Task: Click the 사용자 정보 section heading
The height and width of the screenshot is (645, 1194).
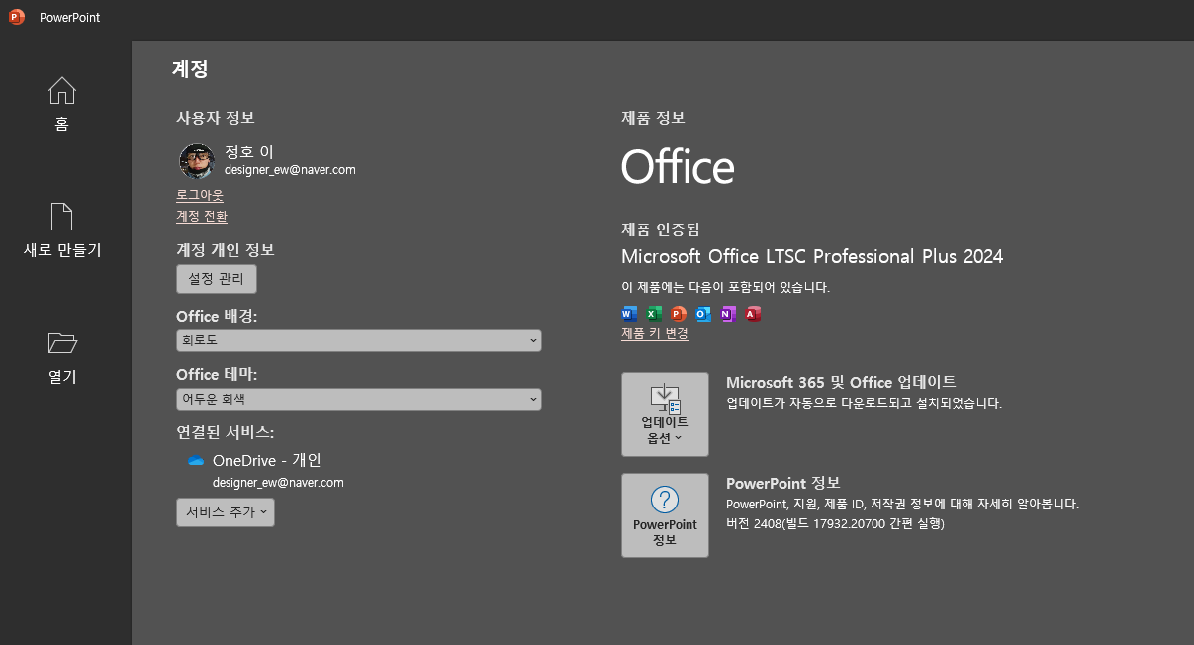Action: point(216,118)
